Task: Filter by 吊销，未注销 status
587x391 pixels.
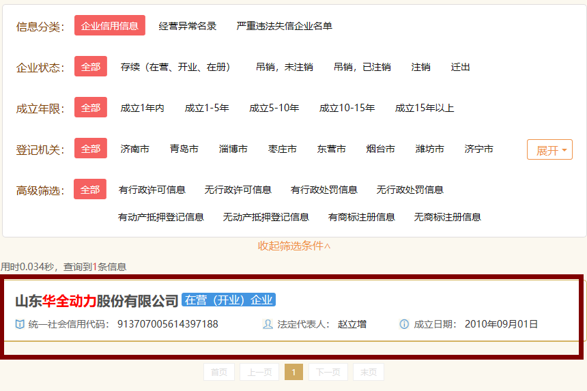Action: [284, 67]
